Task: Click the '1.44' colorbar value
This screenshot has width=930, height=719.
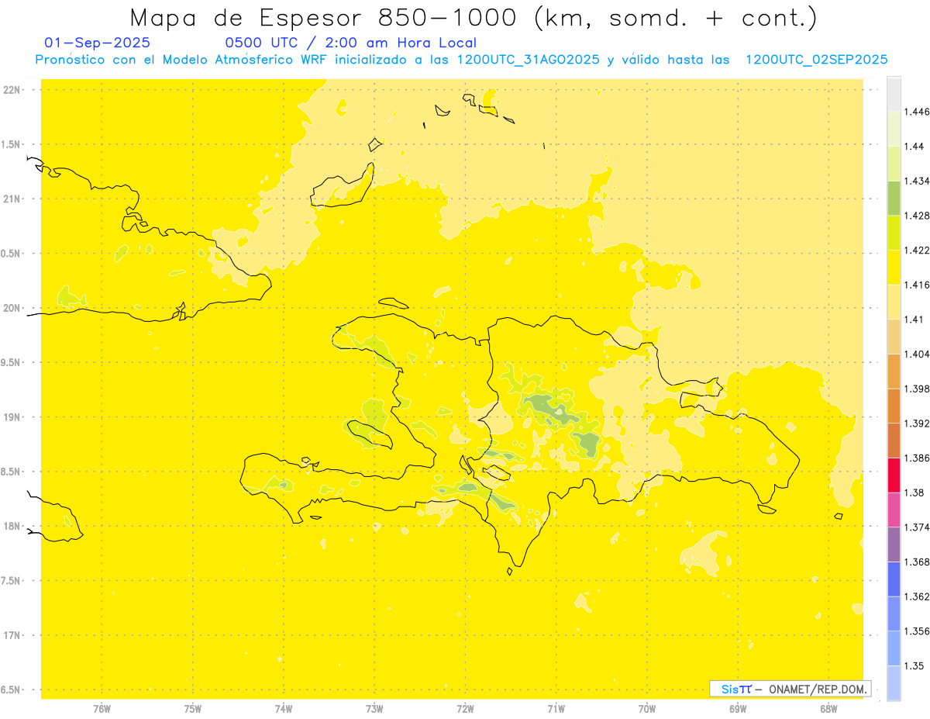Action: pos(914,147)
